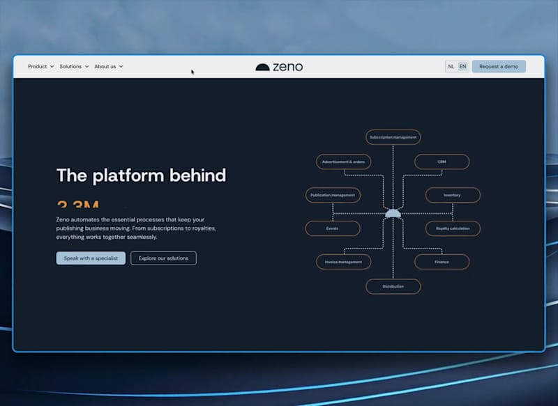Switch site language to NL
The width and height of the screenshot is (558, 406).
point(451,66)
